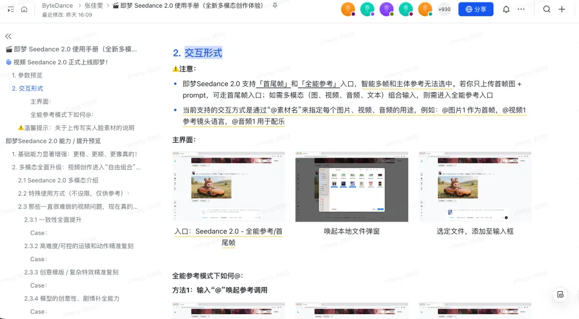
Task: Click caption 唤起本地文件弹窗
Action: pyautogui.click(x=352, y=231)
